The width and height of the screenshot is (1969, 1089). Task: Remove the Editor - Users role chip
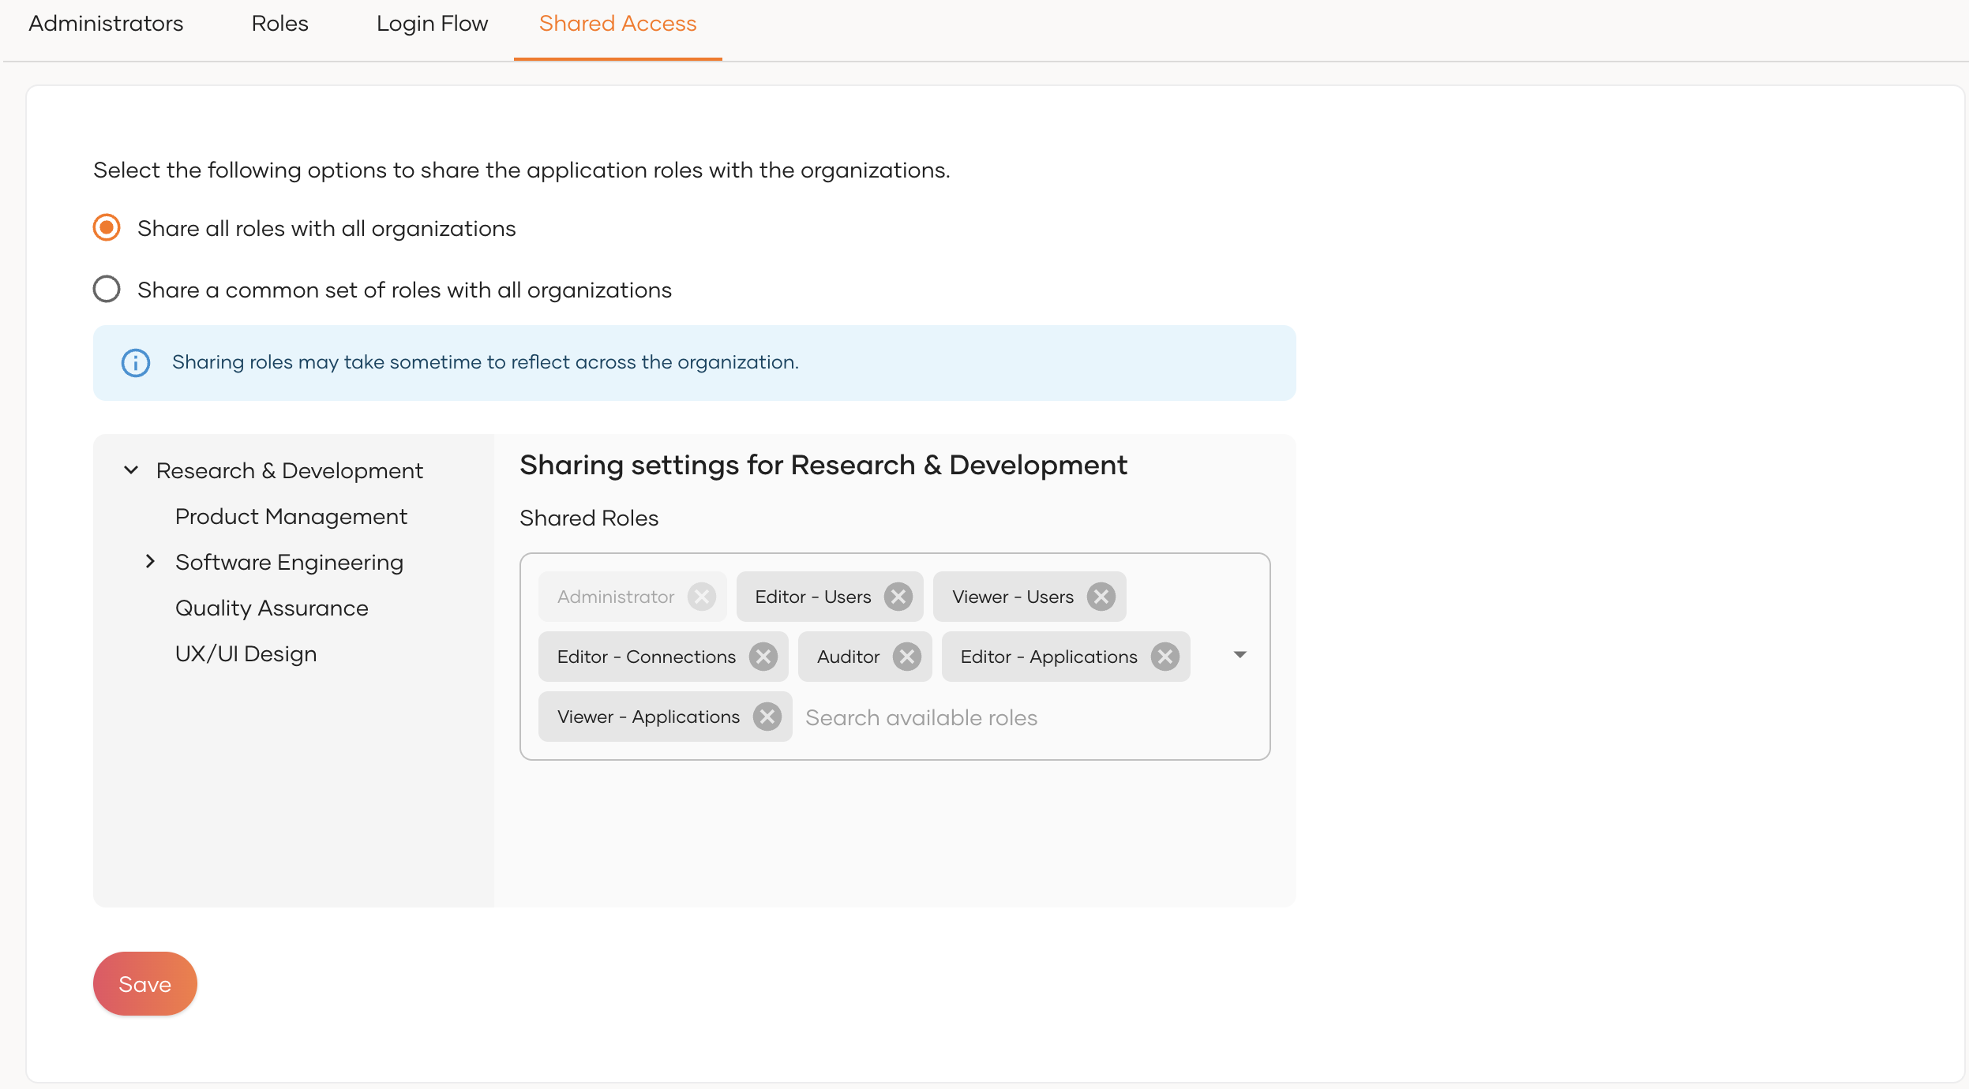(898, 597)
